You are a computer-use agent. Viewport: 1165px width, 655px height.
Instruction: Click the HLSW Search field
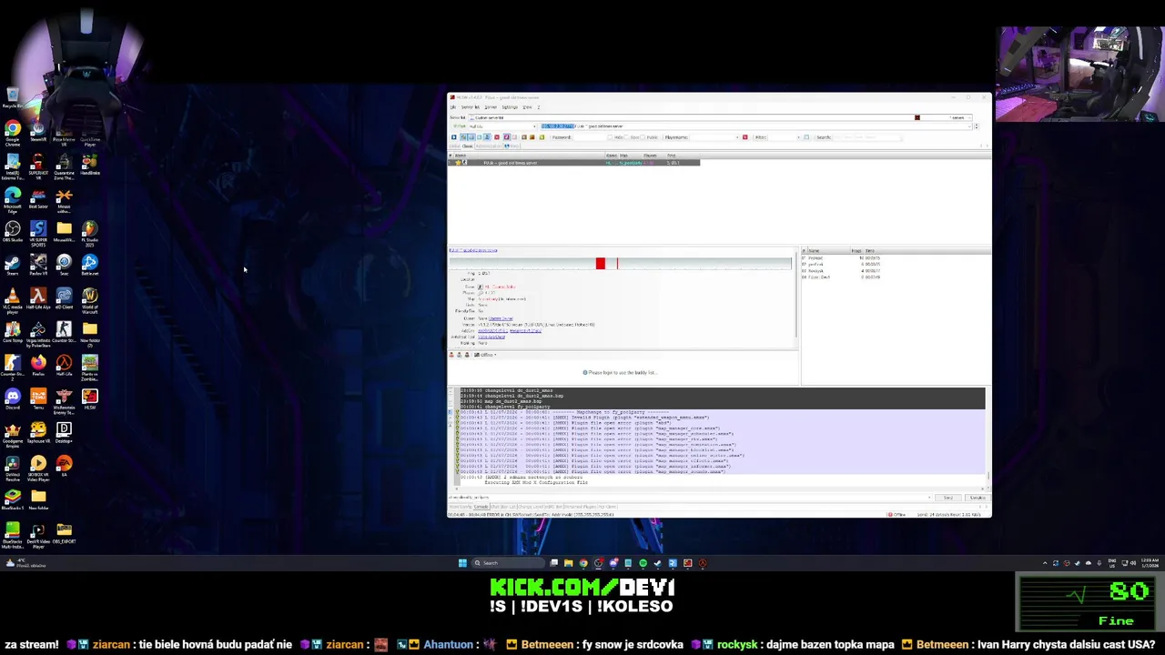(867, 137)
